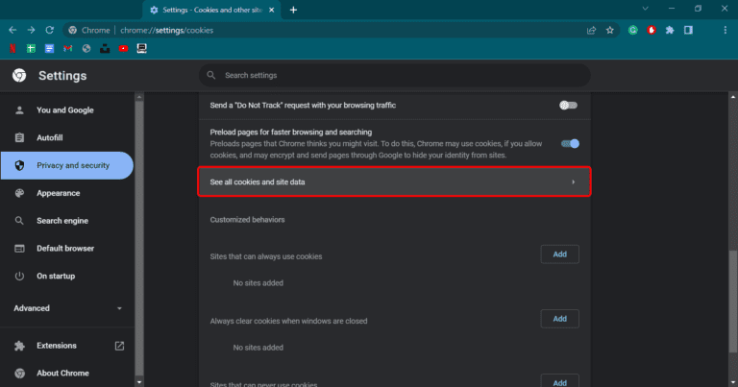Disable the Preload pages toggle
Screen dimensions: 738x387
[570, 143]
